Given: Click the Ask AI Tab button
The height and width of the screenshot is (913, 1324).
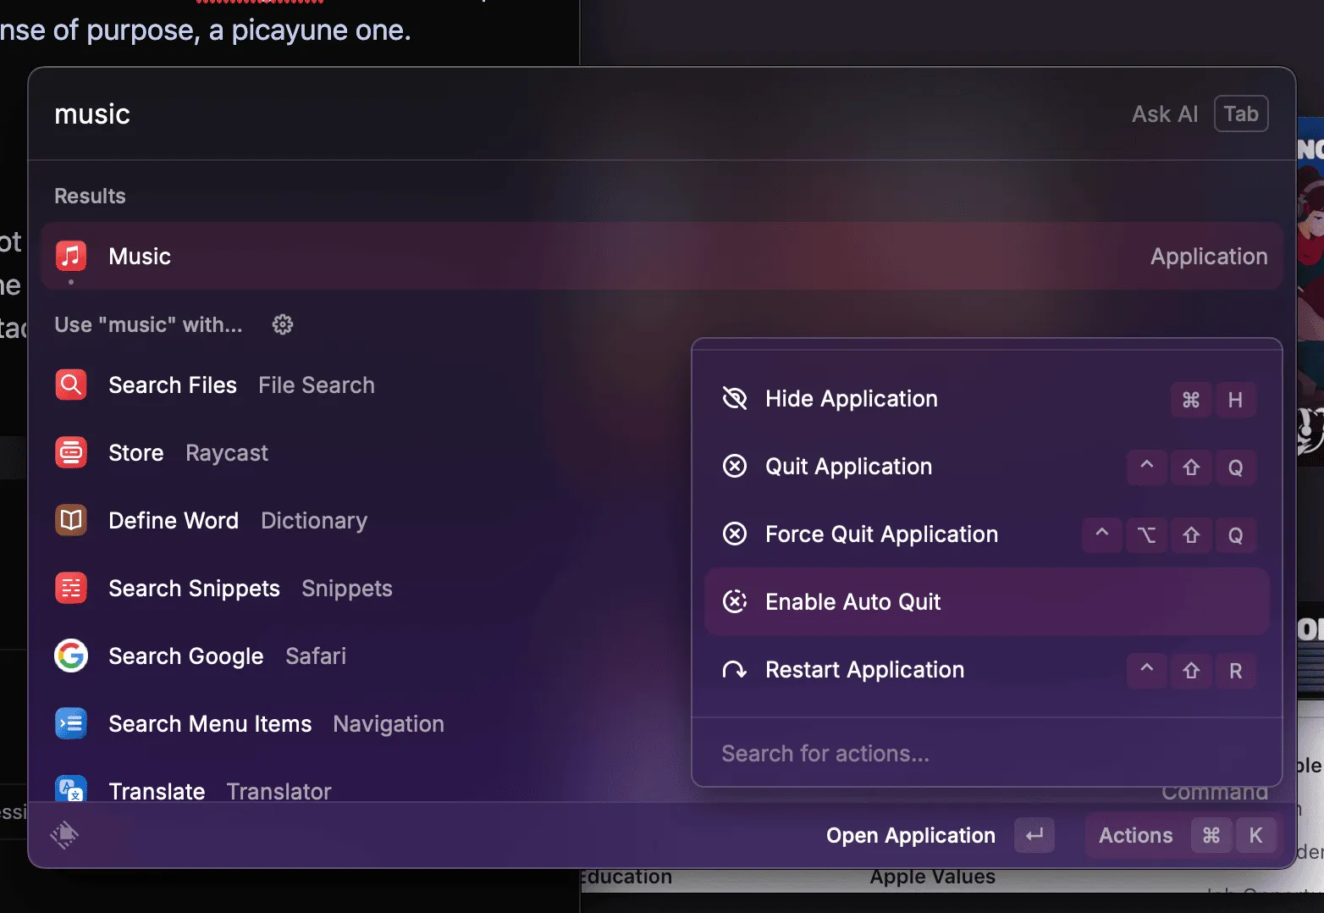Looking at the screenshot, I should click(x=1240, y=114).
